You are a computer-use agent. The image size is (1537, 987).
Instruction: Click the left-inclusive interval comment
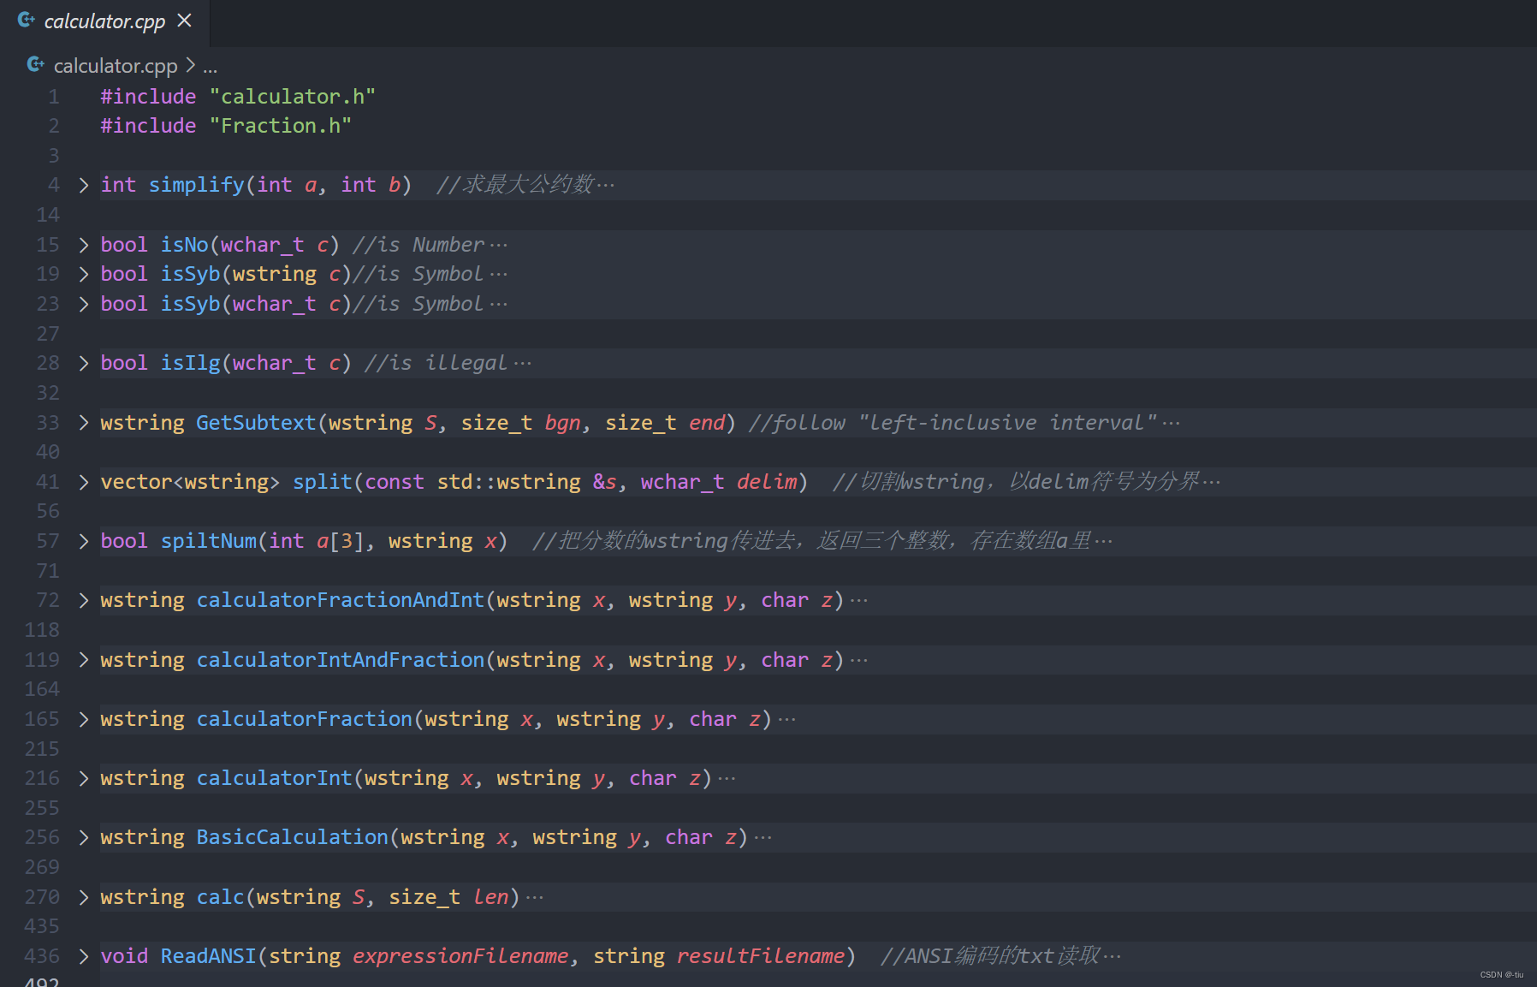click(x=952, y=423)
